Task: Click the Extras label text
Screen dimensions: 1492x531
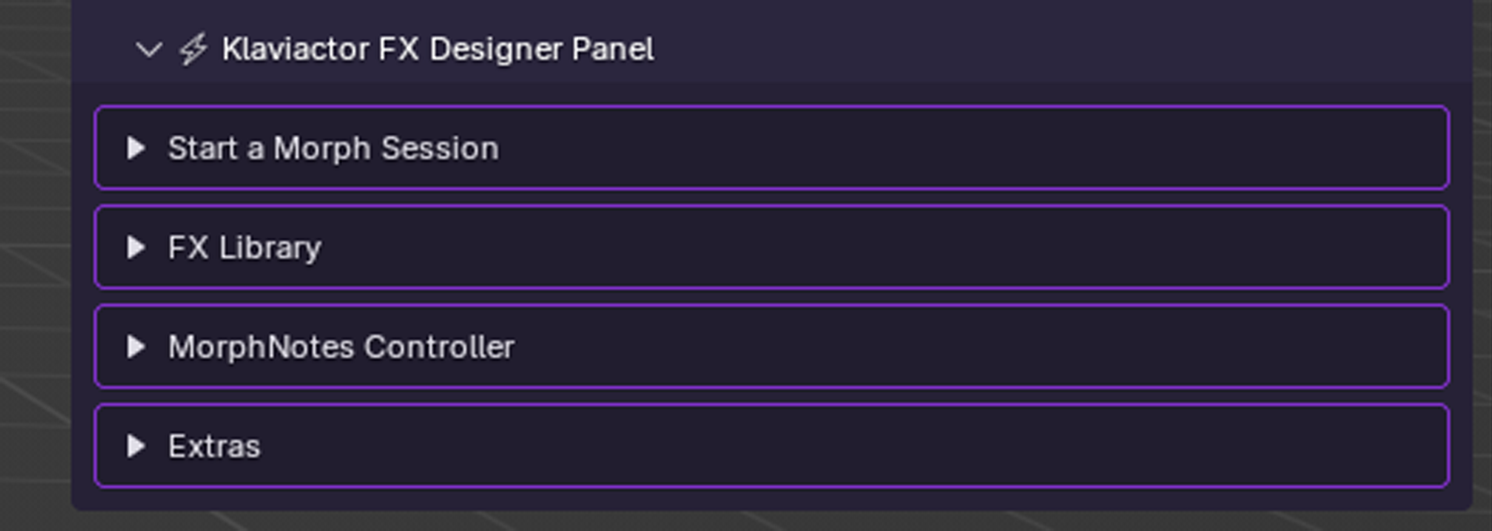Action: (214, 446)
